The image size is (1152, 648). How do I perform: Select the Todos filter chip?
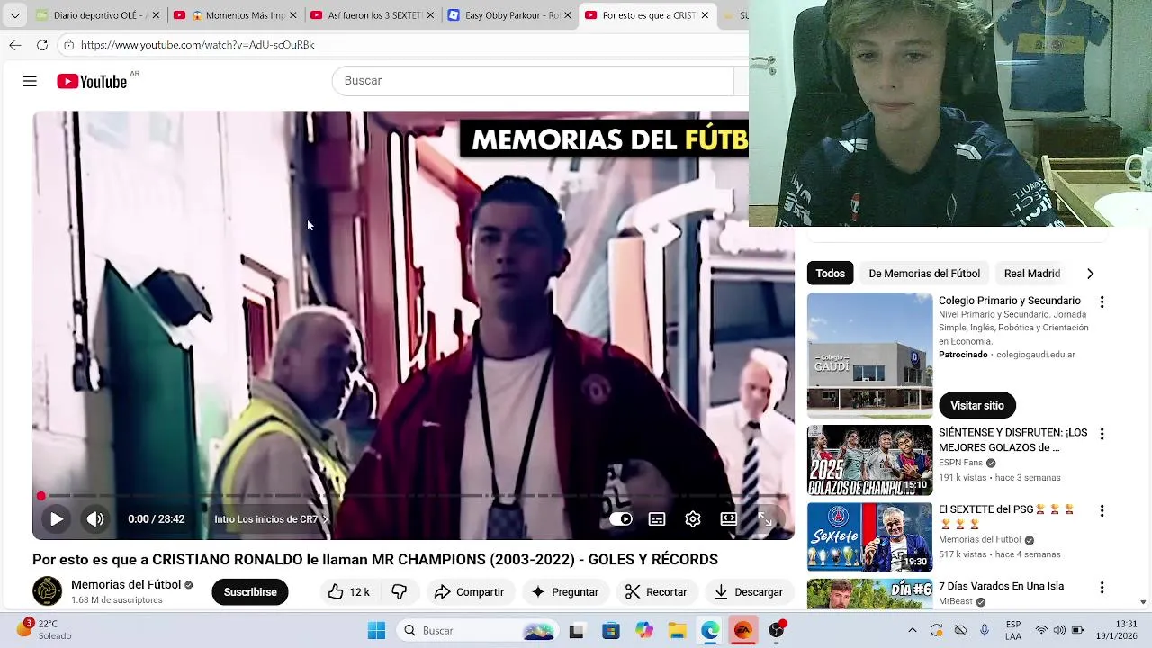point(831,274)
